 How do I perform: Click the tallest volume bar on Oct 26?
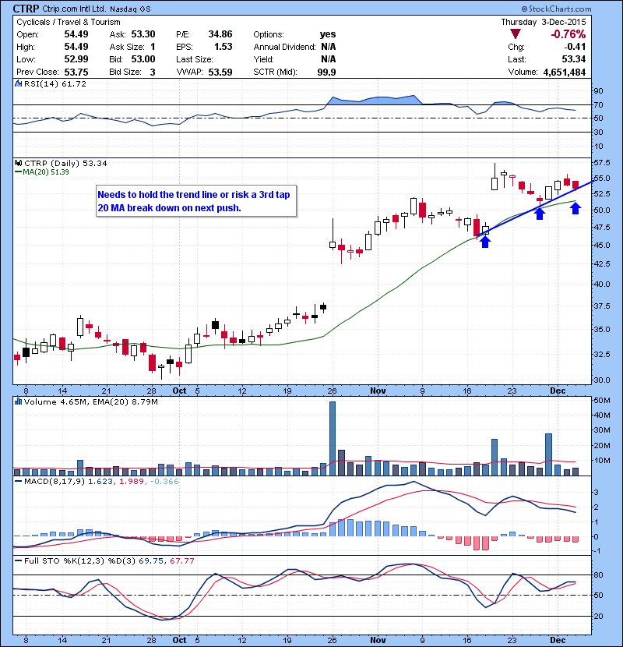click(333, 438)
